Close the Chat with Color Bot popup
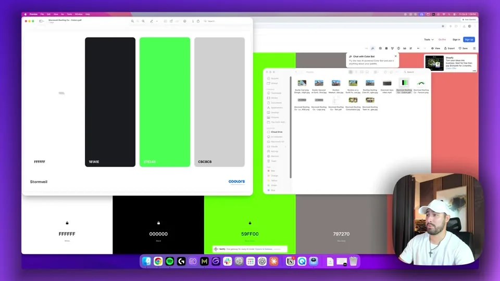Viewport: 500px width, 281px height. tap(396, 56)
